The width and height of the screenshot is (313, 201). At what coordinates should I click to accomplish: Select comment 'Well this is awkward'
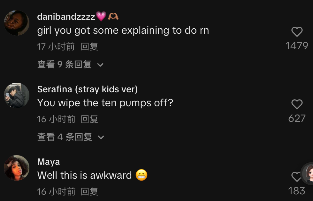(x=84, y=175)
